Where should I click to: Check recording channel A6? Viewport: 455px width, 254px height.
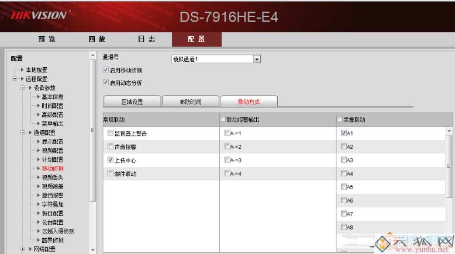pyautogui.click(x=343, y=200)
